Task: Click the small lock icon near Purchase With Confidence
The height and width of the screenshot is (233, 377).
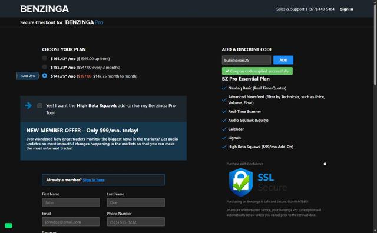Action: [325, 164]
